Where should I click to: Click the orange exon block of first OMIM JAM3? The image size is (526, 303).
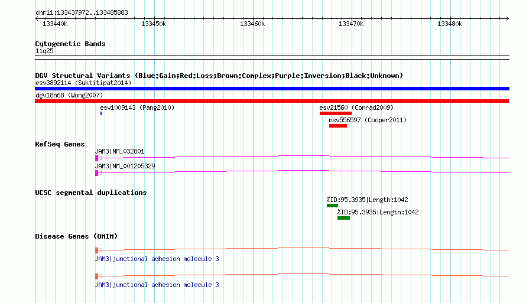(96, 250)
